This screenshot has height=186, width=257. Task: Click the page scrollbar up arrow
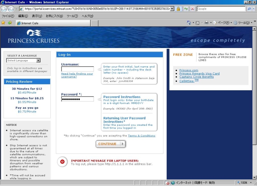254,29
